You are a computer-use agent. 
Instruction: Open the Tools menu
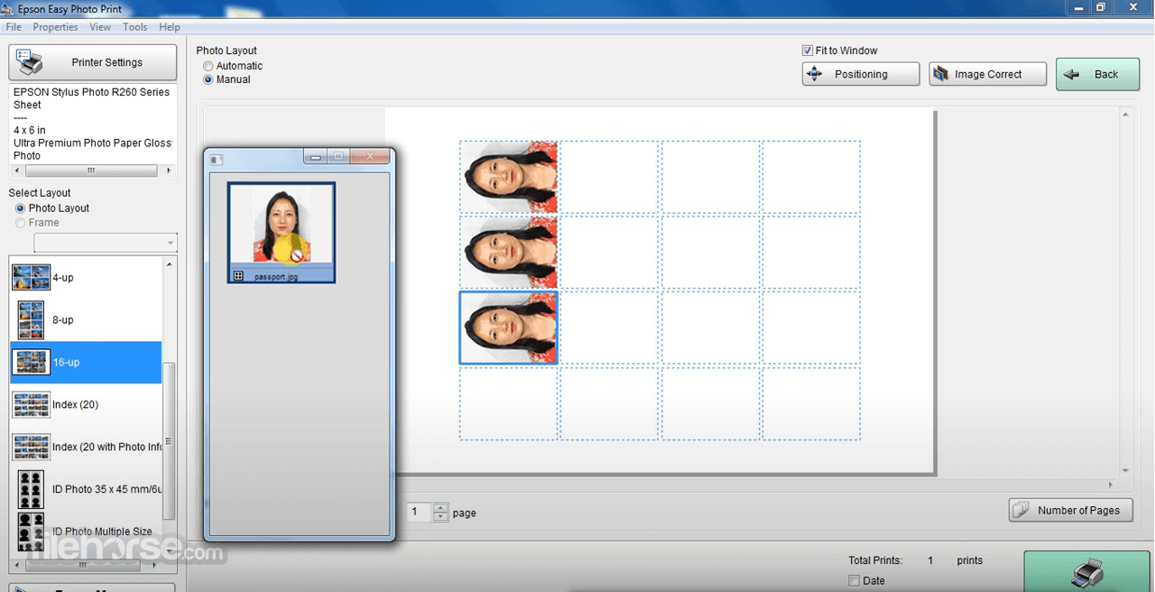[135, 27]
